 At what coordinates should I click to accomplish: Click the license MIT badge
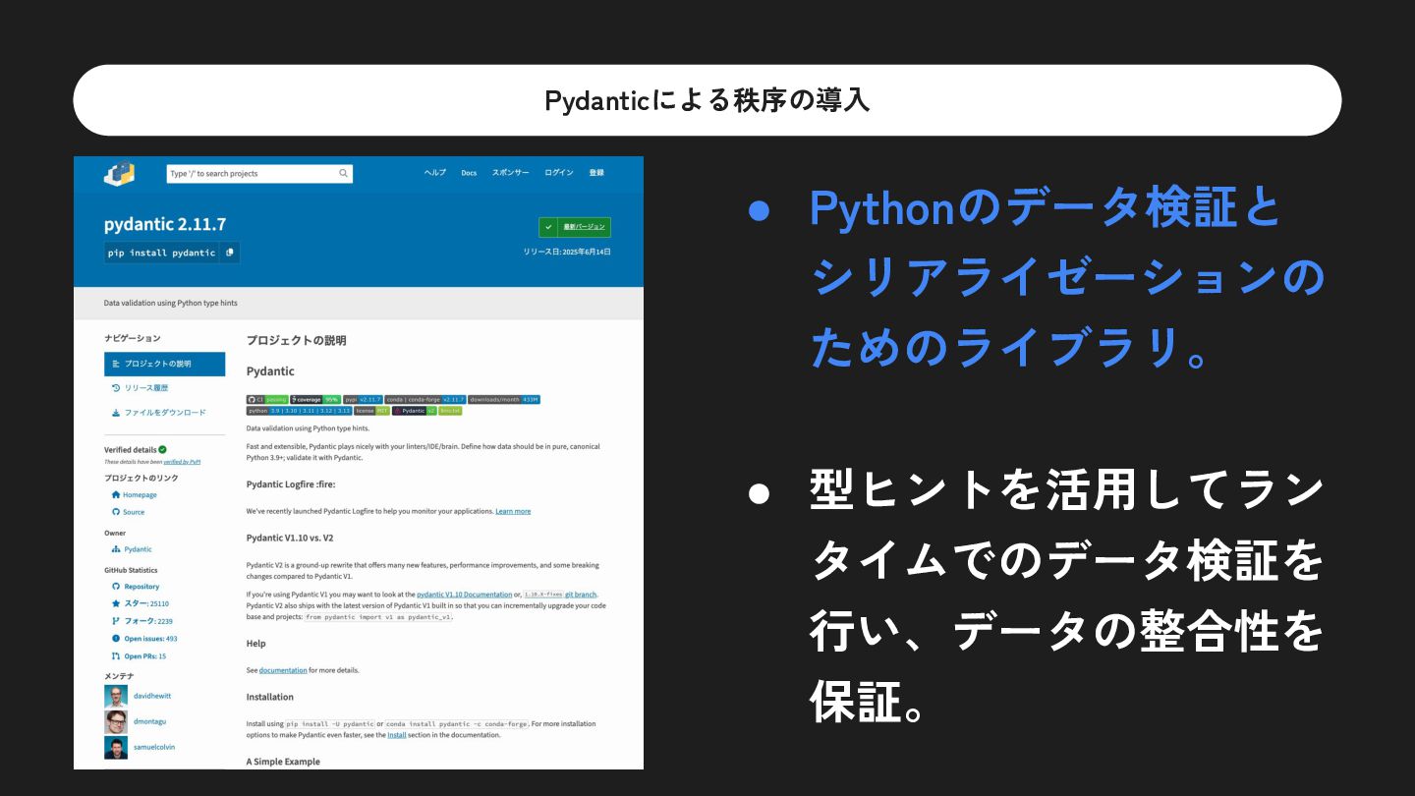371,411
